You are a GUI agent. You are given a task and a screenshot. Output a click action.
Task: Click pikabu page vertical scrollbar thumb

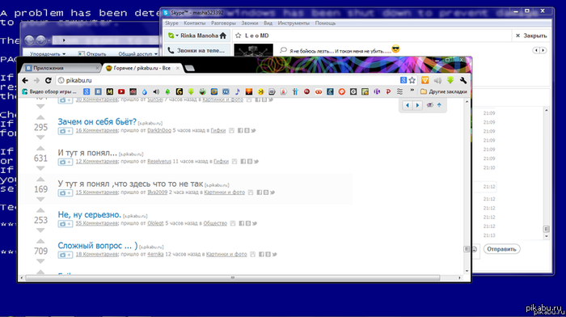(x=467, y=249)
